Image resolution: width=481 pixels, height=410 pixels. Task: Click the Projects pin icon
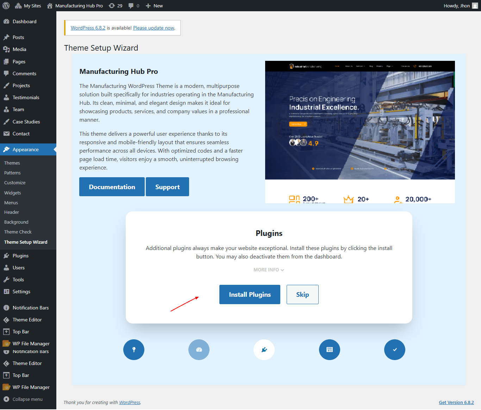6,85
